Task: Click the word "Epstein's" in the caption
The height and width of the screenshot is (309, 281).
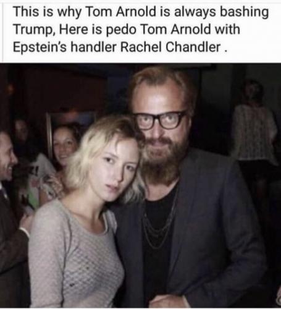Action: (x=40, y=47)
